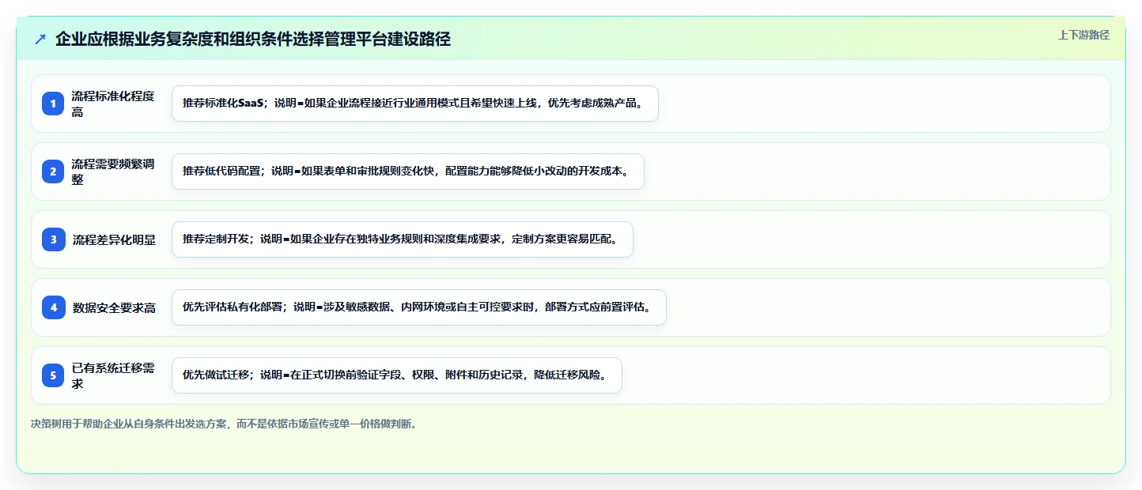Click the number 3 badge
Viewport: 1142px width, 490px height.
tap(53, 239)
